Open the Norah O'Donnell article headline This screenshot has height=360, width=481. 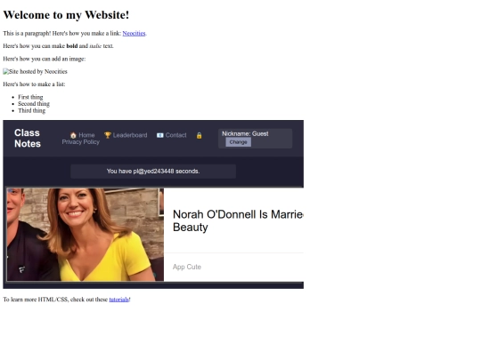238,220
